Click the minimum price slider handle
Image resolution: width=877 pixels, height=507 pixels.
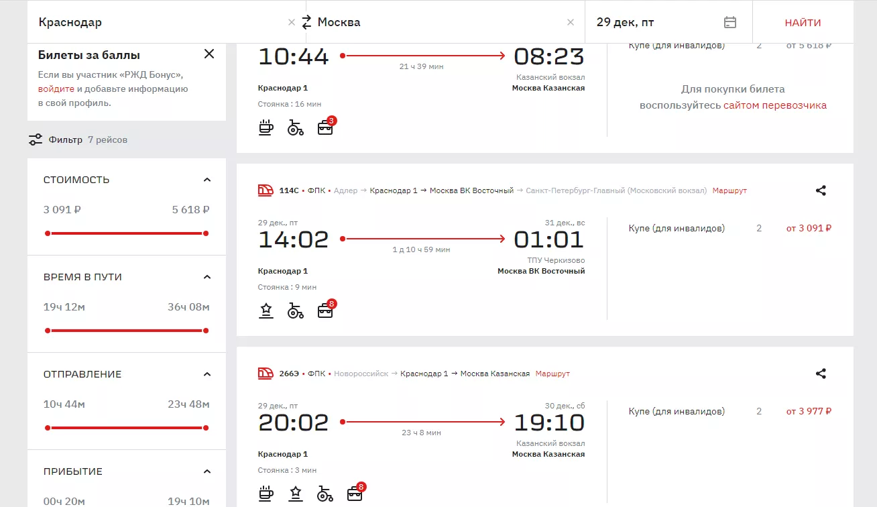point(48,233)
